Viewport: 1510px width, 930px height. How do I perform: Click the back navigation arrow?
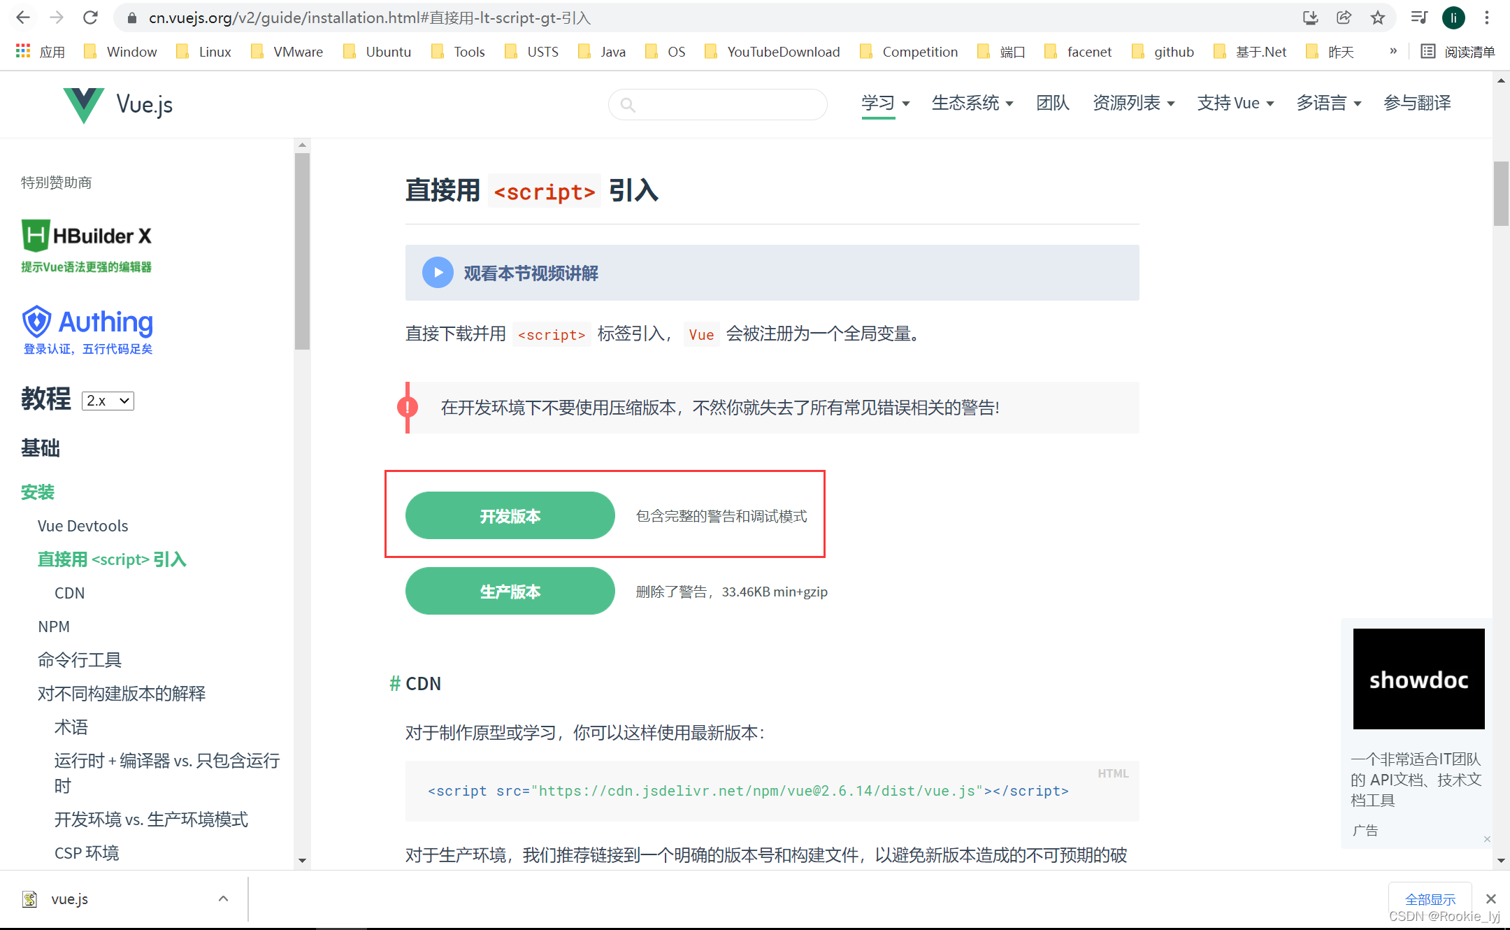pyautogui.click(x=23, y=17)
